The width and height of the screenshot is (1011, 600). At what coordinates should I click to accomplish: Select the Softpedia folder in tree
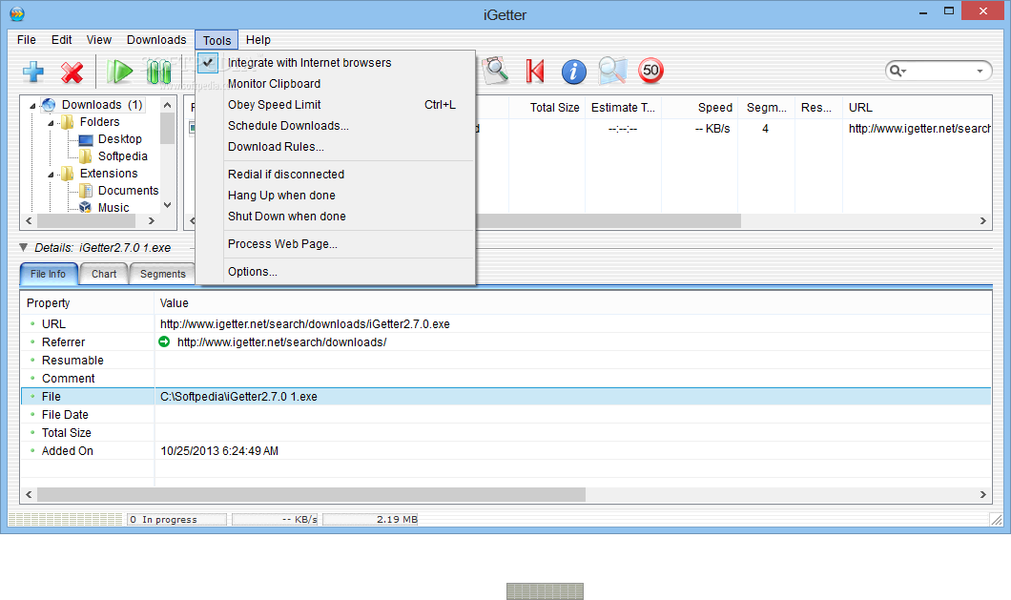coord(122,156)
